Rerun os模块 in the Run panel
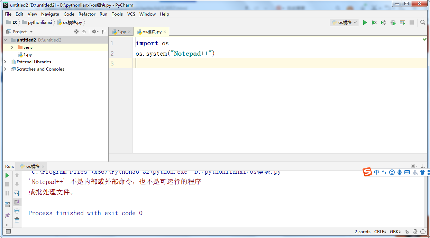Image resolution: width=430 pixels, height=238 pixels. (x=7, y=176)
